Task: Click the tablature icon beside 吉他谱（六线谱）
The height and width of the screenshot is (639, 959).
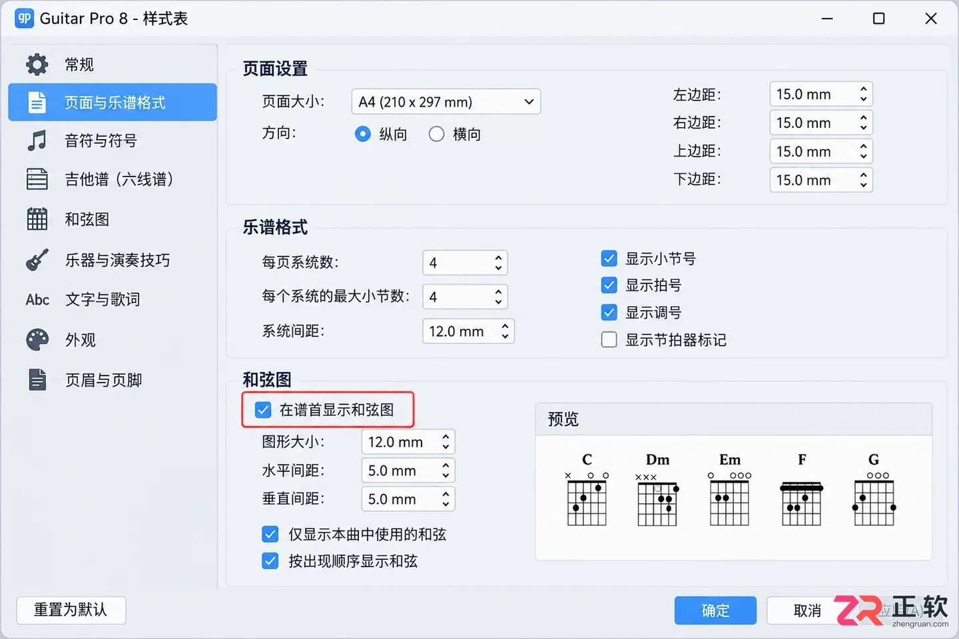Action: (x=37, y=179)
